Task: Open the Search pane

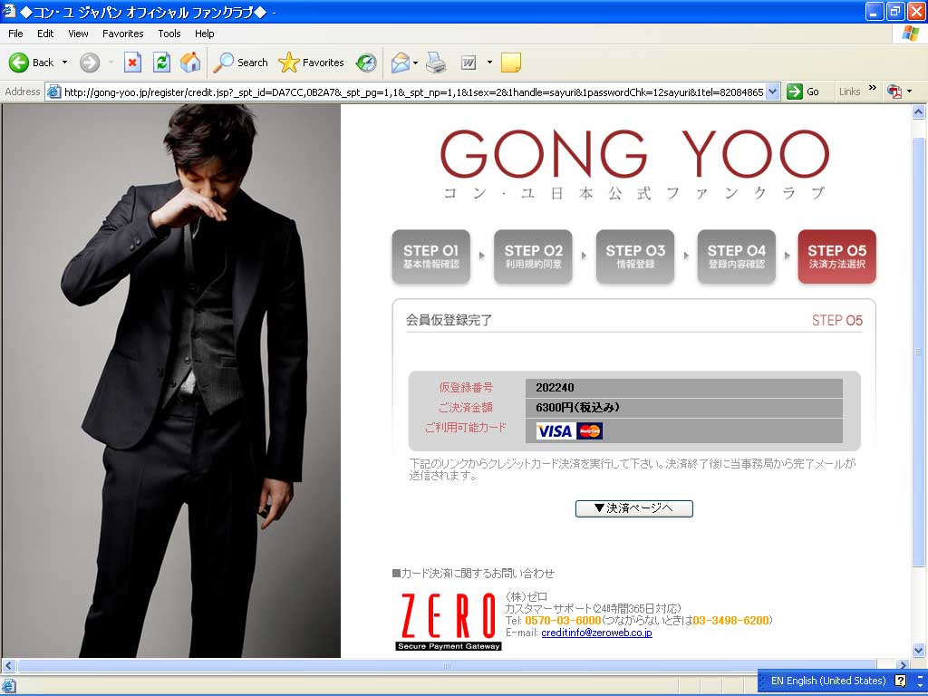Action: pos(240,63)
